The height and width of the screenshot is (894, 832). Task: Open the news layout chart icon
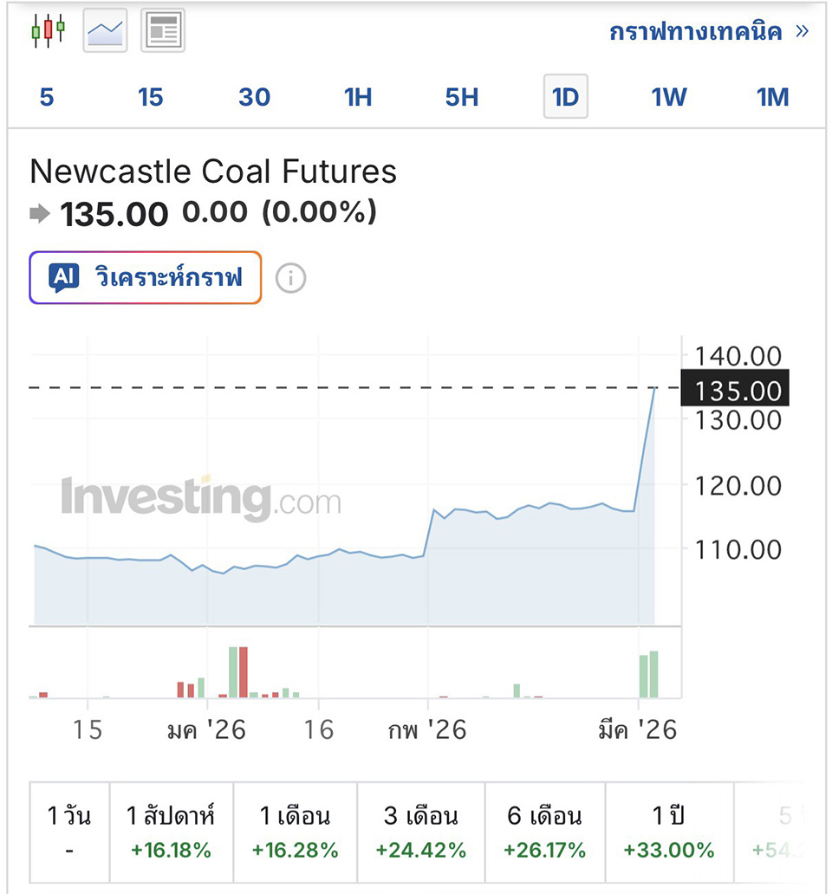(x=162, y=31)
